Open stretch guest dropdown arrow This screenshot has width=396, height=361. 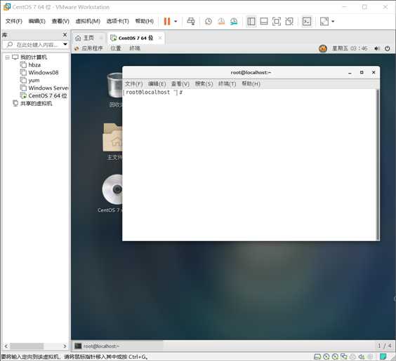click(333, 22)
